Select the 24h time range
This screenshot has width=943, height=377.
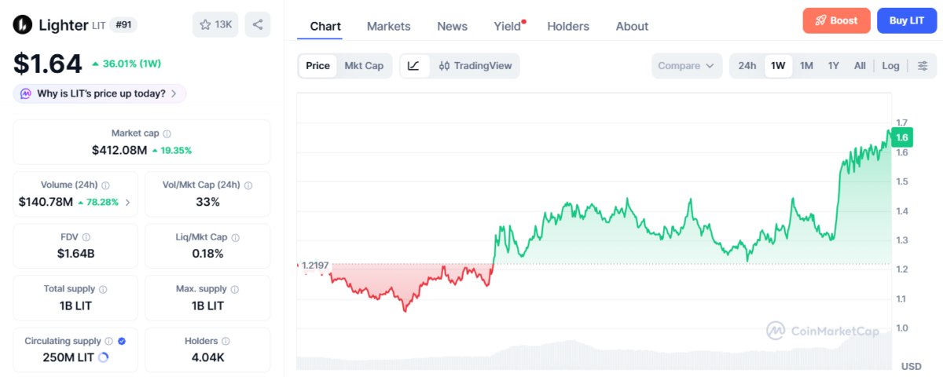pyautogui.click(x=747, y=66)
